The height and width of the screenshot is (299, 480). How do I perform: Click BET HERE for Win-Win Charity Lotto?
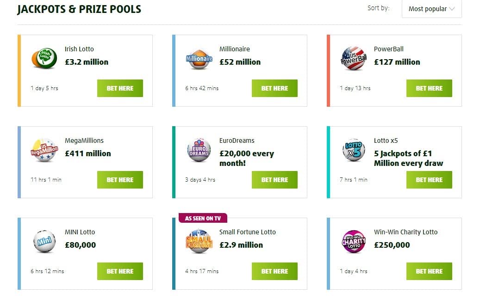click(429, 271)
